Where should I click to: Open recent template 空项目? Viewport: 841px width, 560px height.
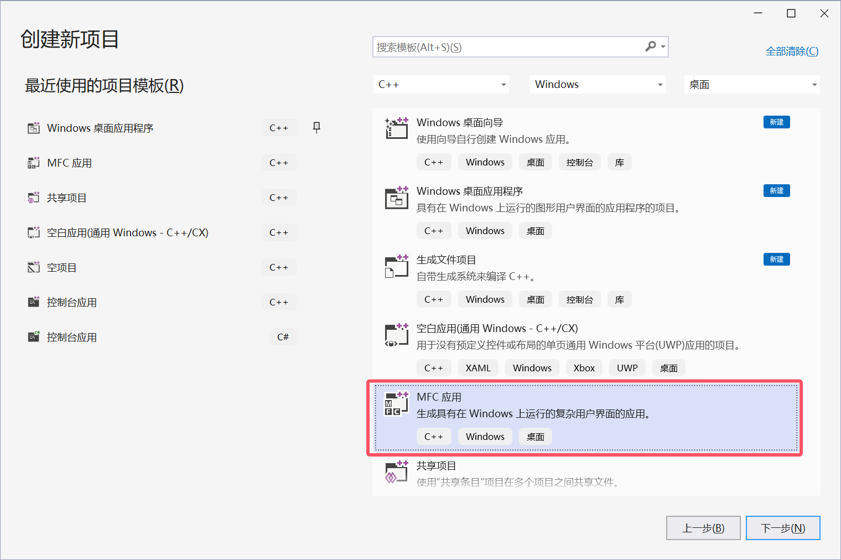(61, 267)
